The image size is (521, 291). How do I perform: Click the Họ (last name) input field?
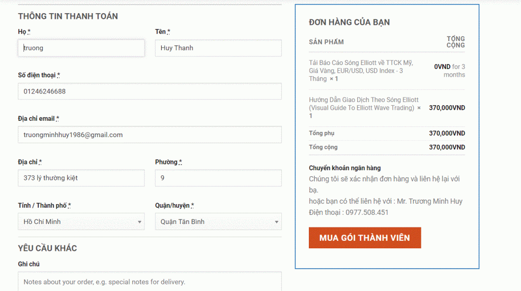pos(81,48)
